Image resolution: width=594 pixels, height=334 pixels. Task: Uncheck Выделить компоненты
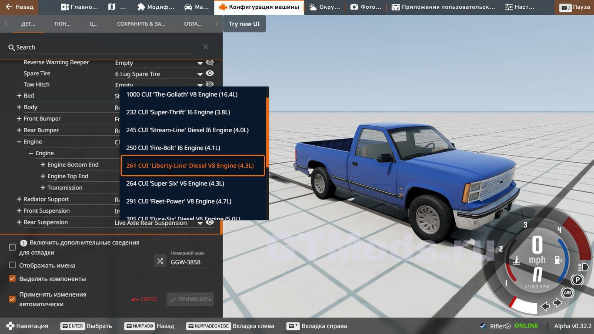point(12,279)
